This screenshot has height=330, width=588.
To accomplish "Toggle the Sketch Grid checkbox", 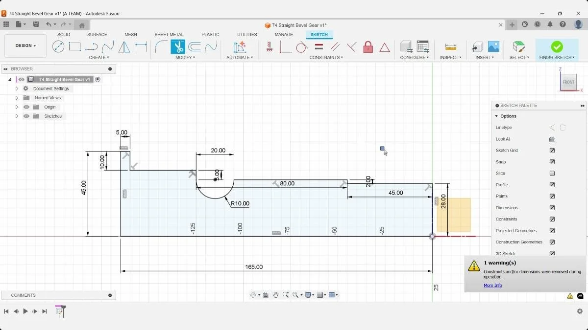I will (552, 151).
